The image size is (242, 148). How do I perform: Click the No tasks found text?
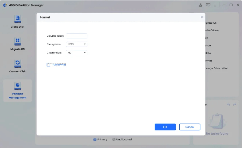pyautogui.click(x=217, y=133)
